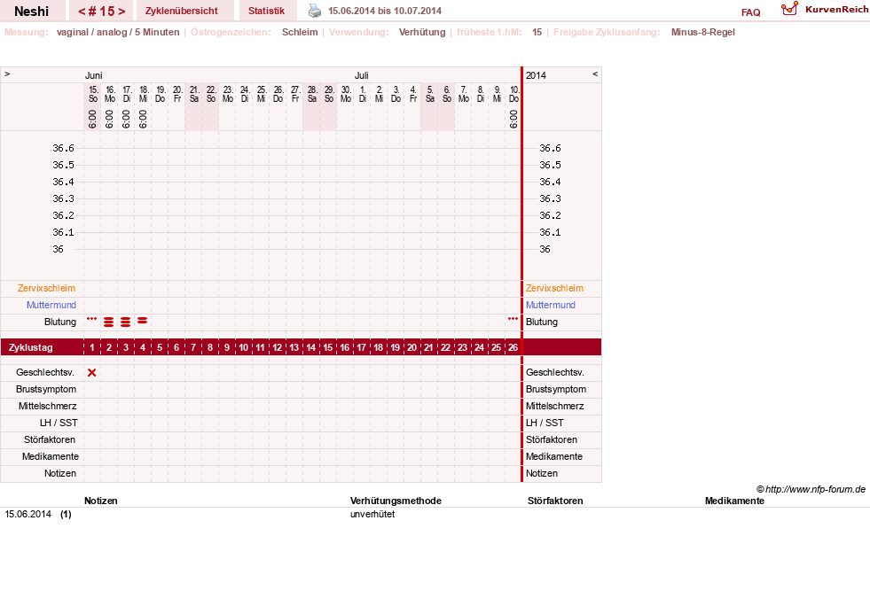Click the heavy bleeding icon on 16. Mo
Screen dimensions: 870x606
tap(109, 322)
